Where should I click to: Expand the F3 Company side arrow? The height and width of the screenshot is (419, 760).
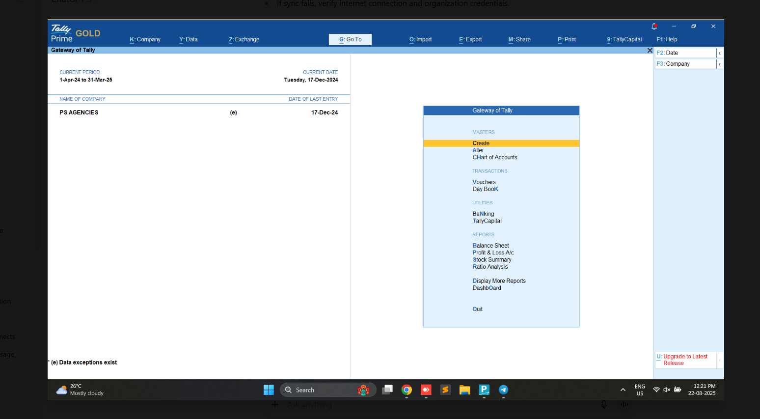tap(720, 64)
